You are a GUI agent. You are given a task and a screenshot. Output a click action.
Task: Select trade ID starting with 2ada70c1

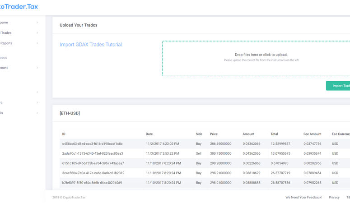[x=93, y=153]
